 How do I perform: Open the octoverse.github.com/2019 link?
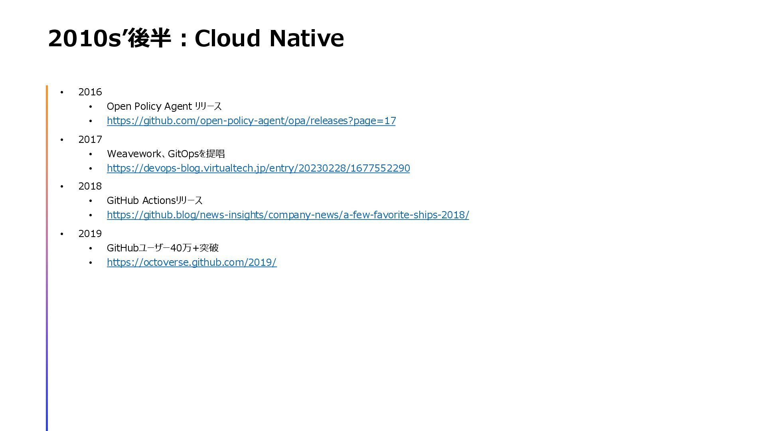tap(191, 262)
